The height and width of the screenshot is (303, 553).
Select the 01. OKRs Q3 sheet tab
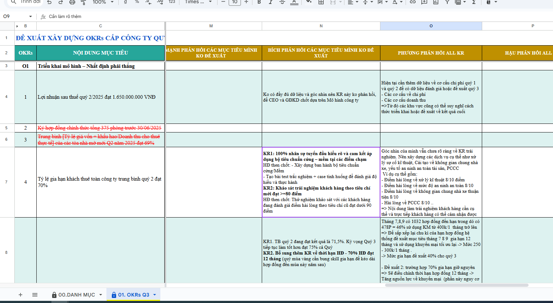coord(133,295)
